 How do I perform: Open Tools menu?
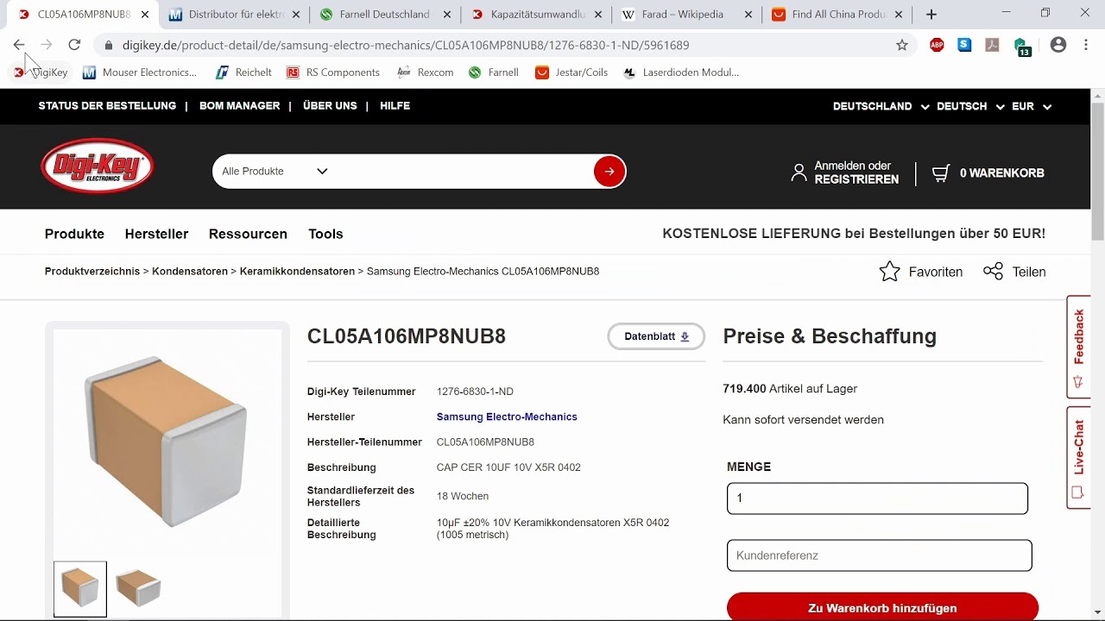325,234
